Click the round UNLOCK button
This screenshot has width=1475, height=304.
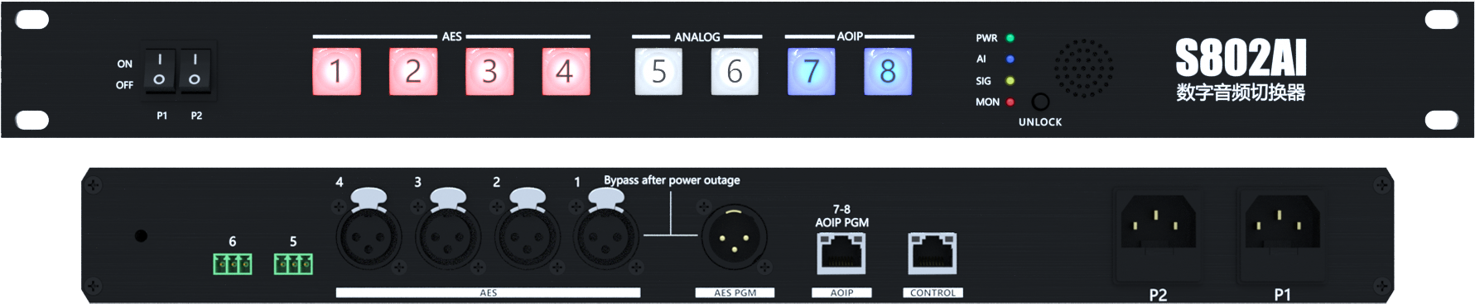click(x=1040, y=102)
